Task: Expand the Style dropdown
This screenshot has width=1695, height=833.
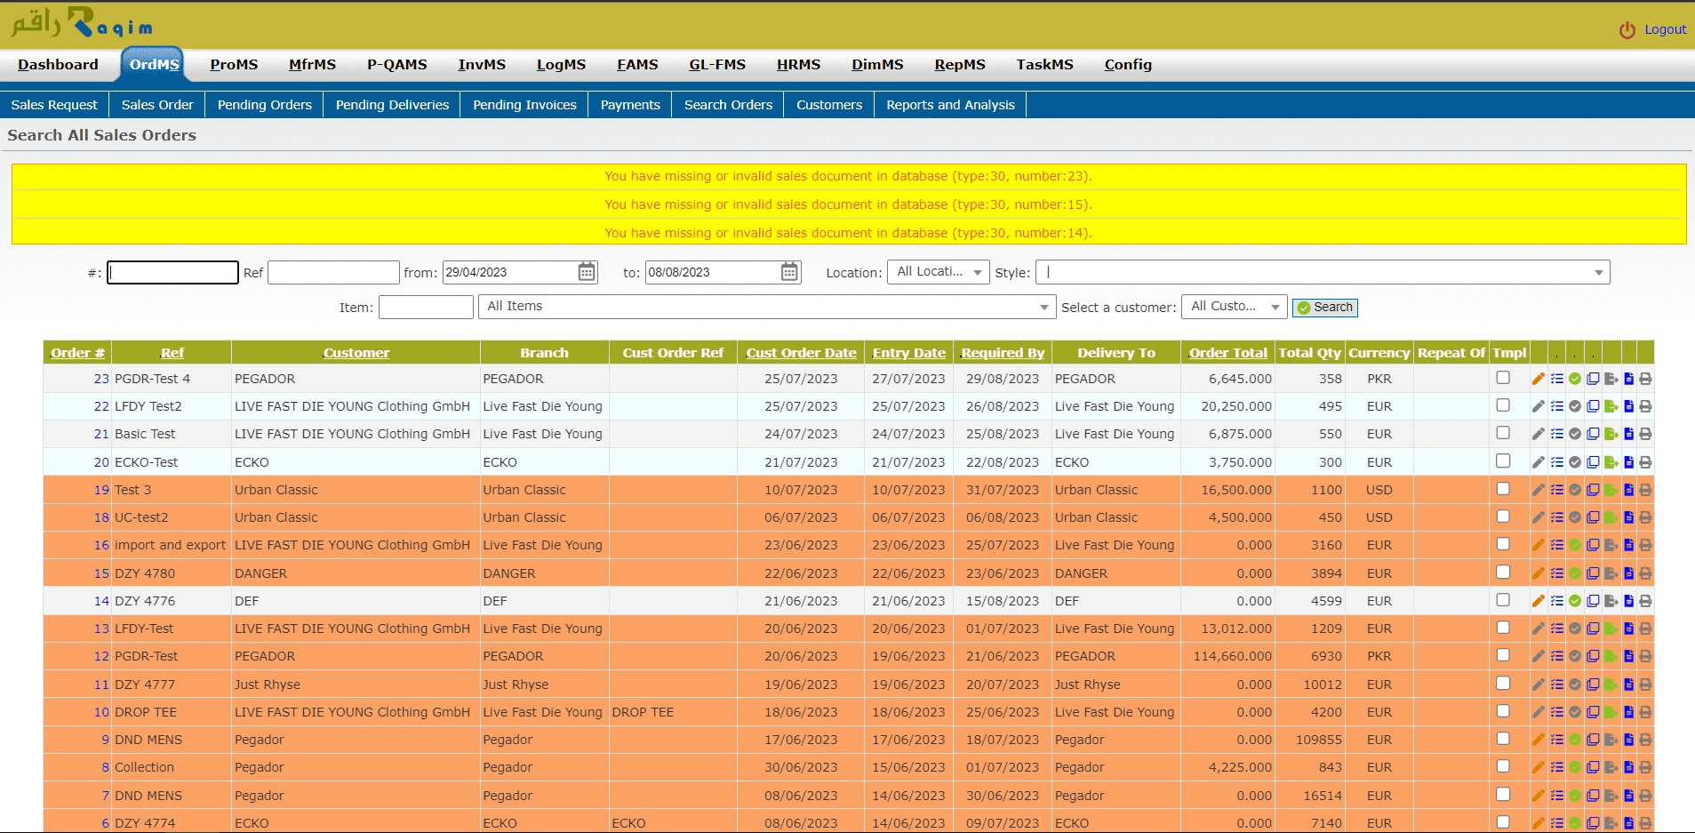Action: pyautogui.click(x=1323, y=272)
